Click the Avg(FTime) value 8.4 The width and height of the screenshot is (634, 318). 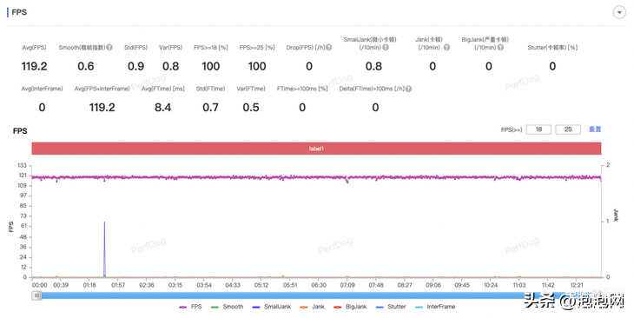point(163,108)
